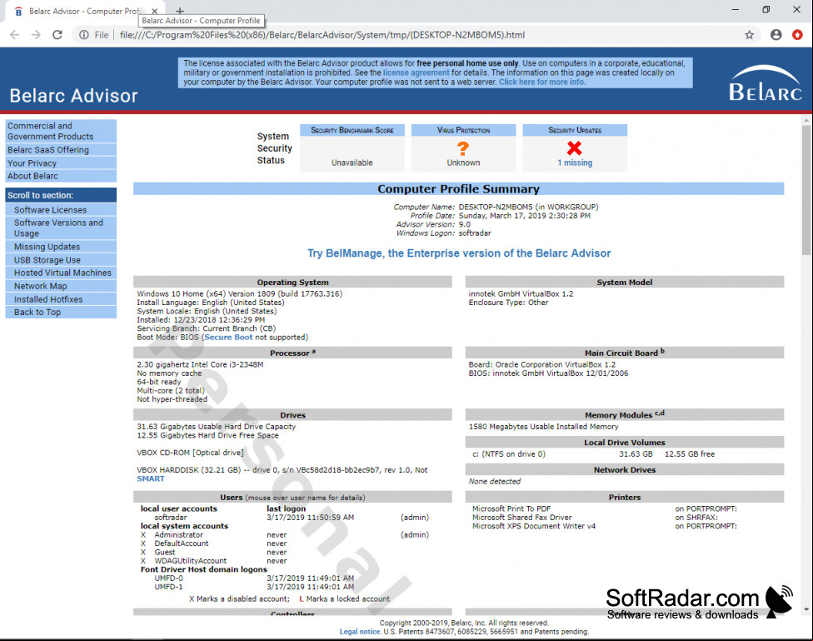Viewport: 813px width, 641px height.
Task: Close the Belarc Advisor browser tab
Action: [x=154, y=11]
